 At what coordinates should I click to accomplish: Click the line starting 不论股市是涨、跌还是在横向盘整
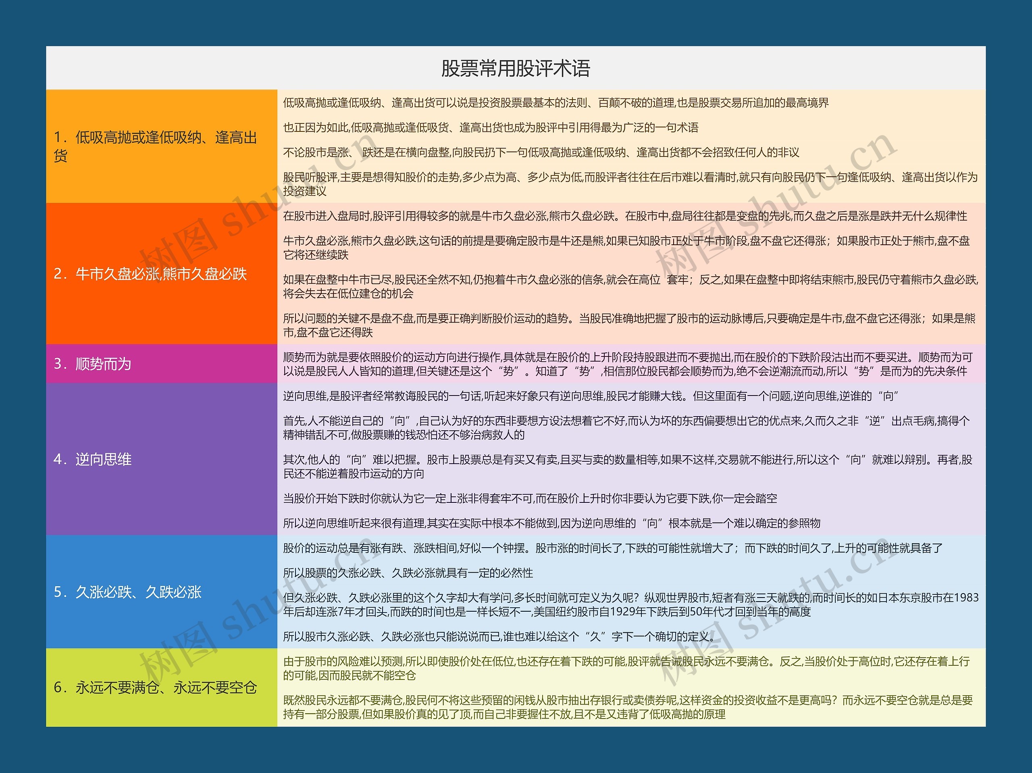tap(541, 152)
